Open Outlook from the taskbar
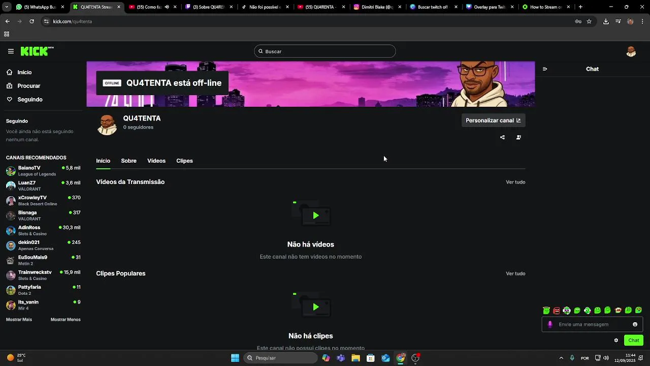 pos(385,358)
